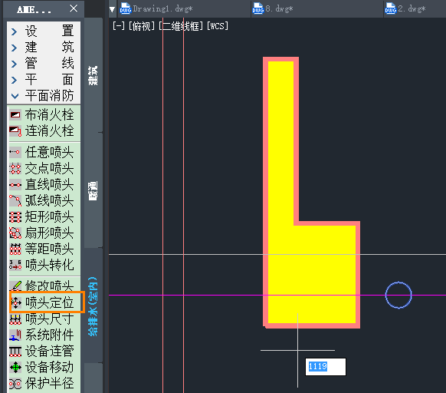Click the 设备移动 command label
This screenshot has width=446, height=393.
point(50,368)
